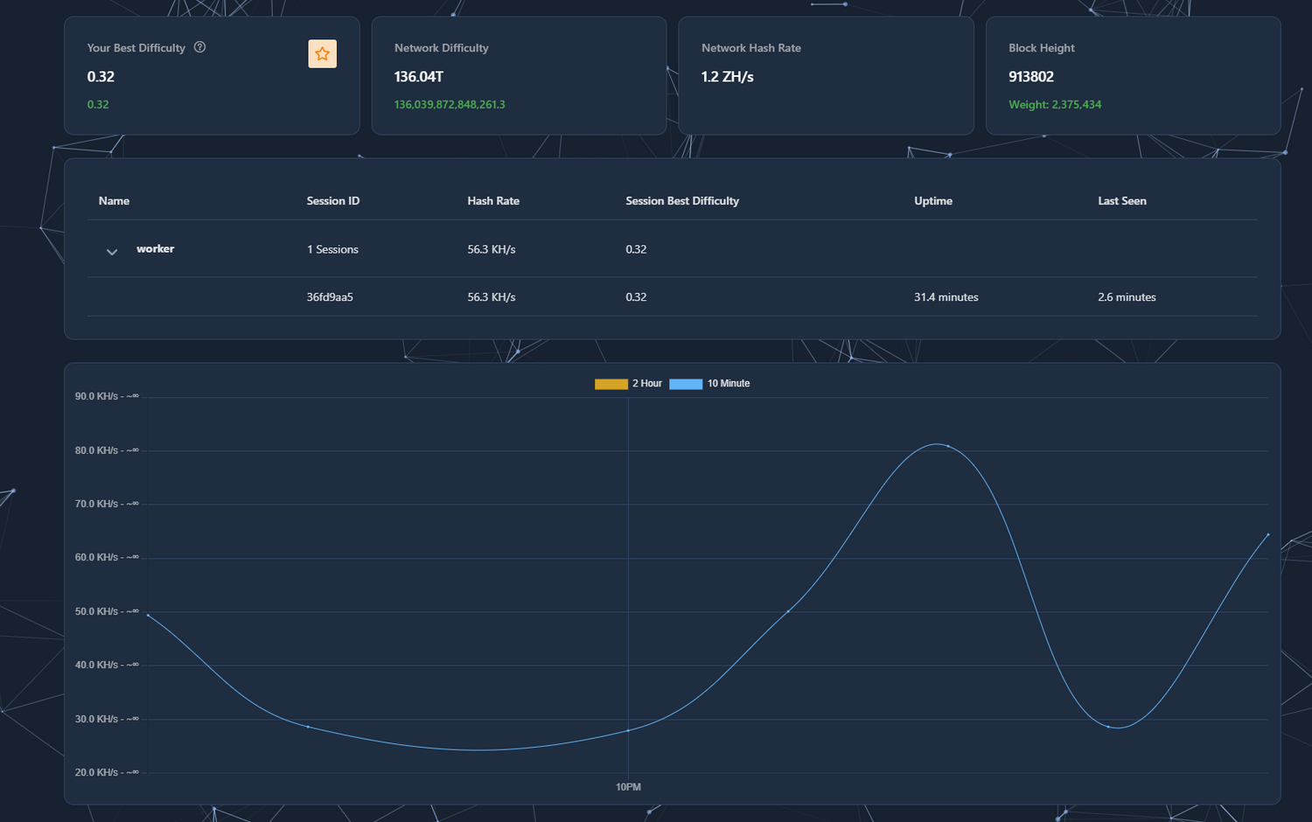Click the help question-mark icon beside Your Best Difficulty

pos(199,47)
